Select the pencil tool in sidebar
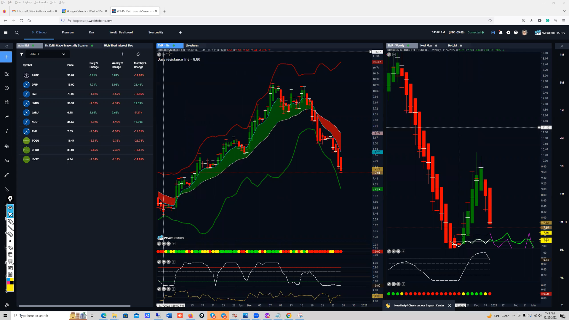Screen dimensions: 569x320 [7, 175]
